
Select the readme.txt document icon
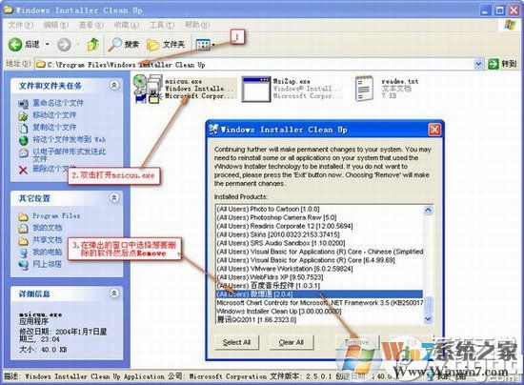(x=364, y=89)
